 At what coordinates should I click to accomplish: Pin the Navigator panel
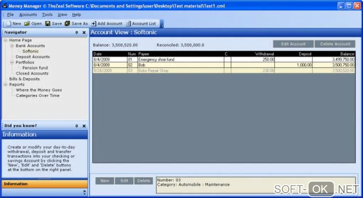click(77, 33)
